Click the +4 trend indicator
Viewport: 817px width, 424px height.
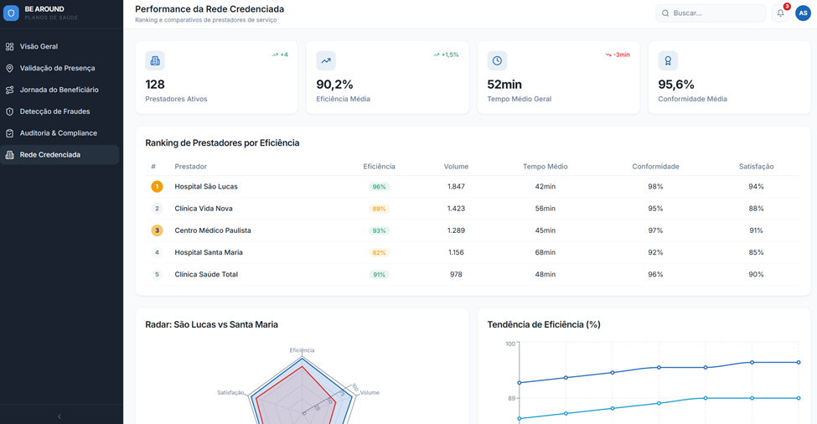[x=280, y=54]
